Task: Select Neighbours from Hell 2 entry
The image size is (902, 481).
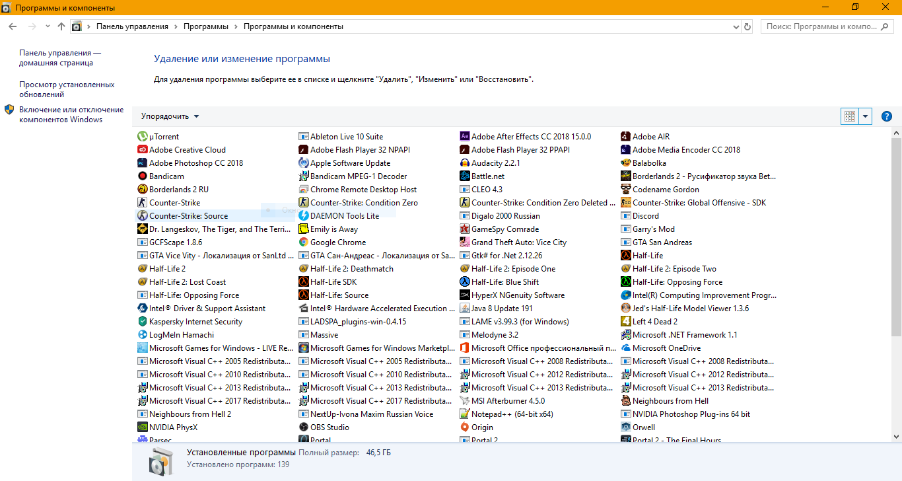Action: tap(184, 414)
